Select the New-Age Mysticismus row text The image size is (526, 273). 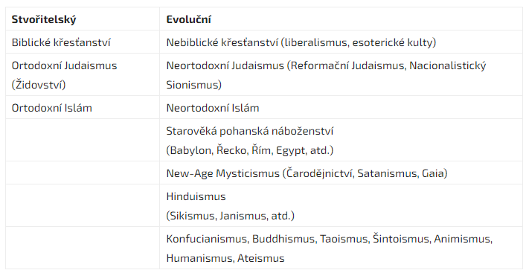(x=307, y=173)
